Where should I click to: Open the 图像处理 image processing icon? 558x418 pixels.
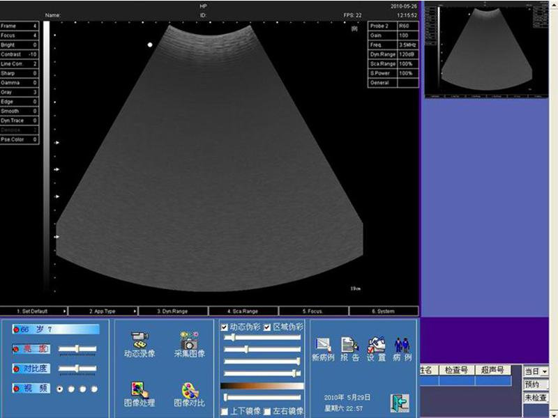[139, 390]
